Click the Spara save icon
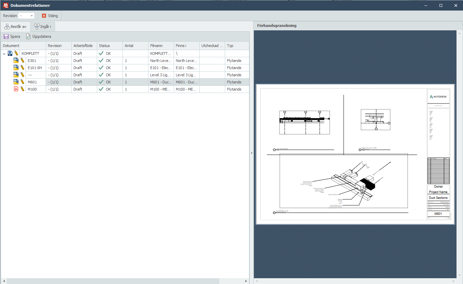This screenshot has height=284, width=463. tap(6, 36)
